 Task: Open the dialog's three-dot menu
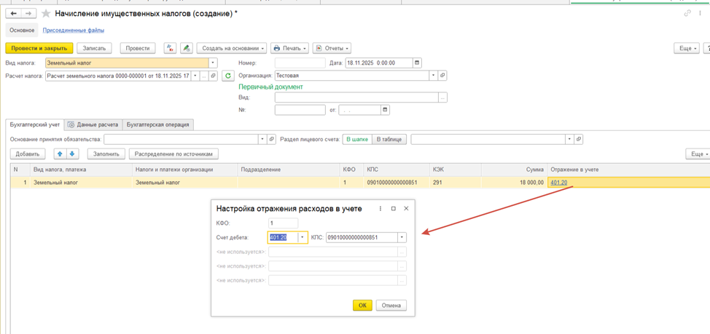click(x=381, y=208)
